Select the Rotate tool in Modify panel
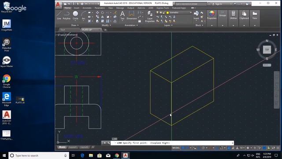The image size is (282, 159). click(x=102, y=13)
